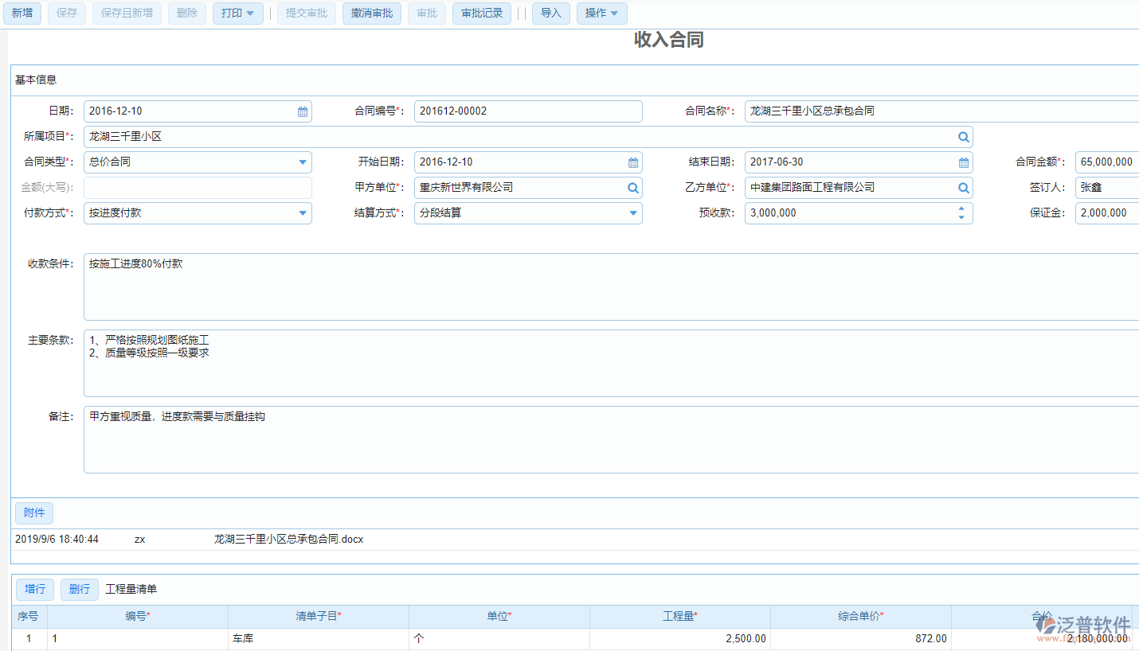This screenshot has height=651, width=1139.
Task: Click the 附件 attachments button
Action: 33,513
